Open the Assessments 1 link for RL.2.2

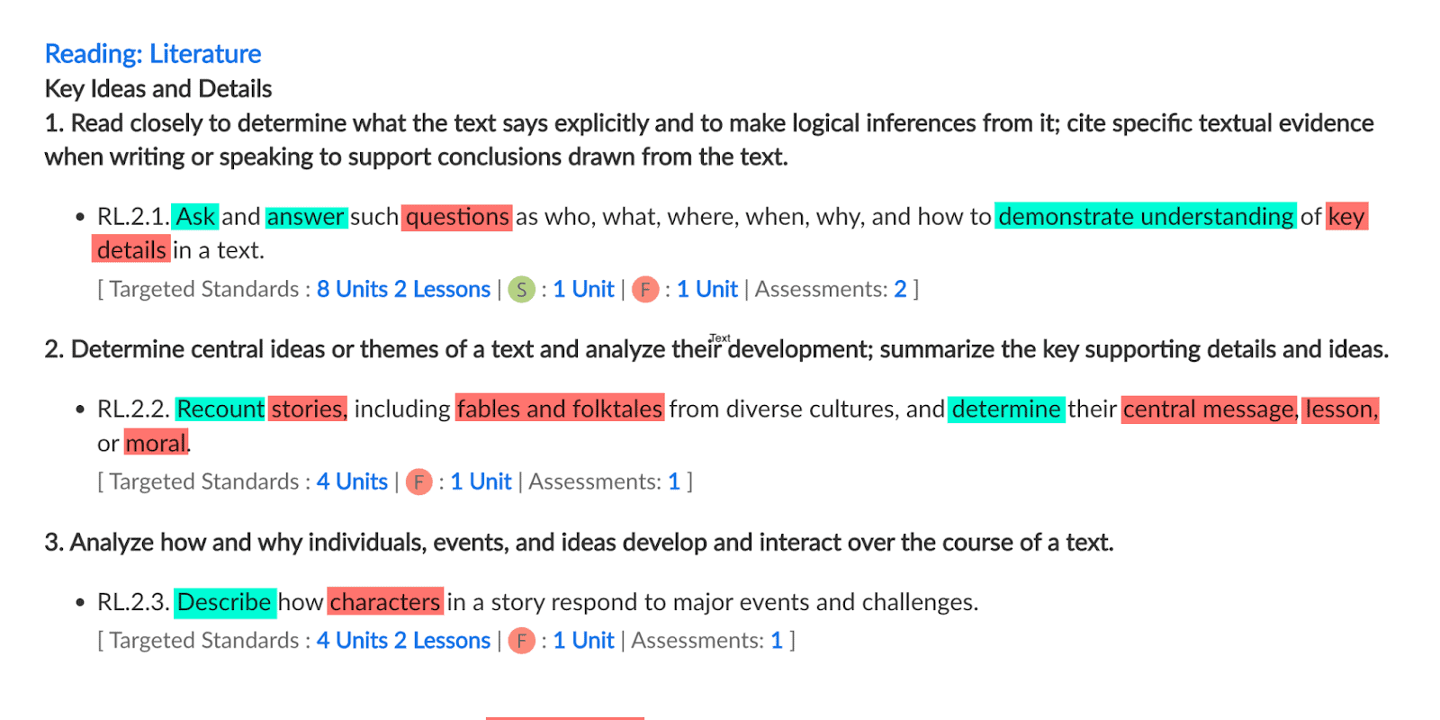point(674,481)
